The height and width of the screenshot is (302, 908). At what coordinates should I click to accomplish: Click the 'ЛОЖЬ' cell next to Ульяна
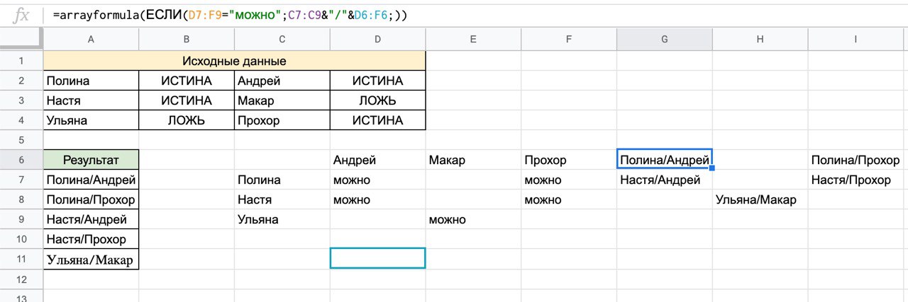tap(187, 120)
